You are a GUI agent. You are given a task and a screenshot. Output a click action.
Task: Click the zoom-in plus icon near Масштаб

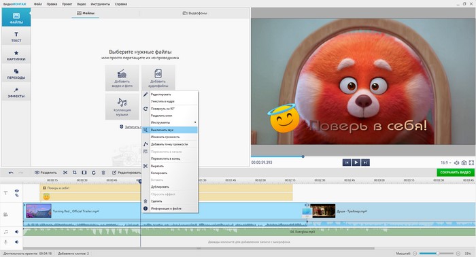pyautogui.click(x=458, y=254)
